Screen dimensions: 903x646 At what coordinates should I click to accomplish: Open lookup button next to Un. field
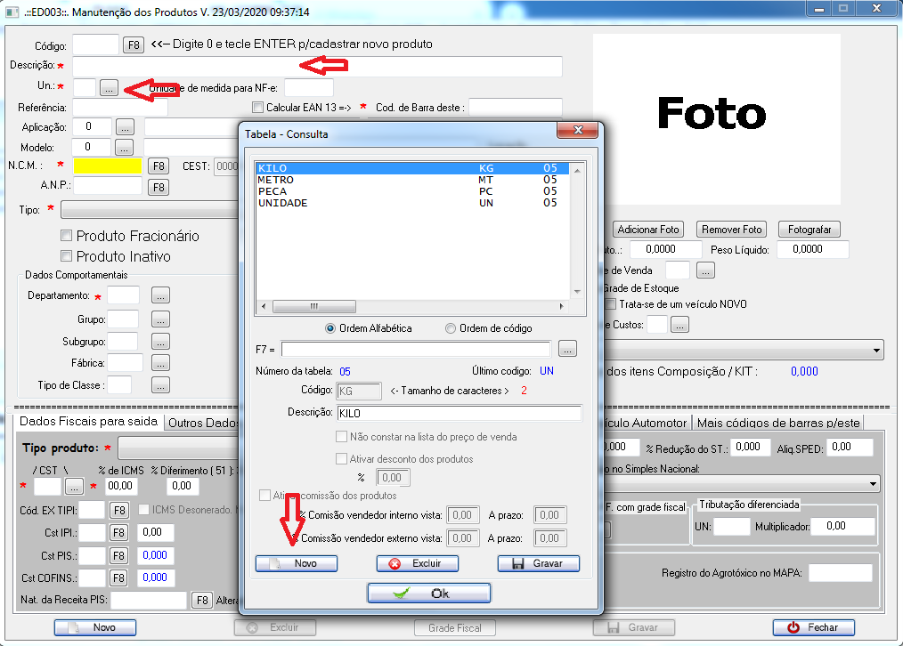(108, 87)
